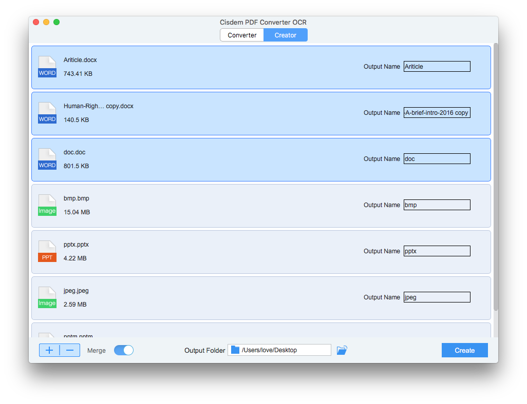
Task: Click the Merge label
Action: coord(97,350)
